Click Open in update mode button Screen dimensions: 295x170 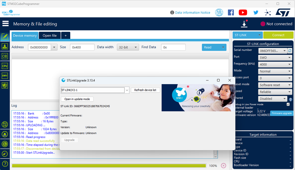point(77,99)
